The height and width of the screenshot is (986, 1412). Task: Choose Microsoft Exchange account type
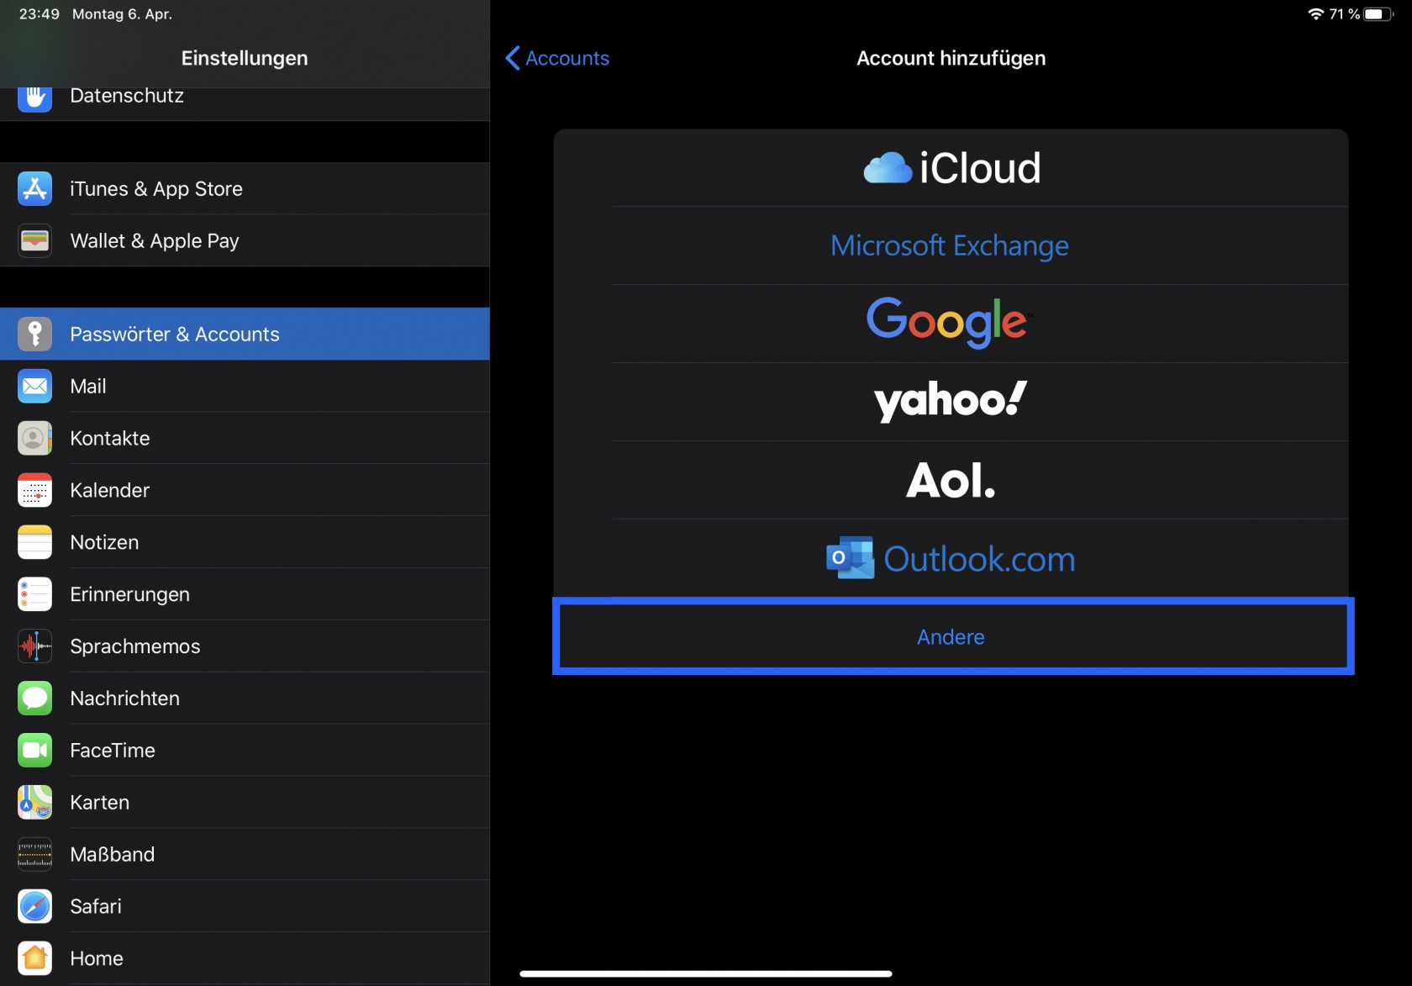coord(951,245)
